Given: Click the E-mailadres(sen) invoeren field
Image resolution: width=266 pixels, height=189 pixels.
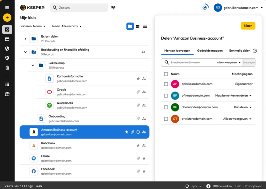Looking at the screenshot, I should pos(192,63).
